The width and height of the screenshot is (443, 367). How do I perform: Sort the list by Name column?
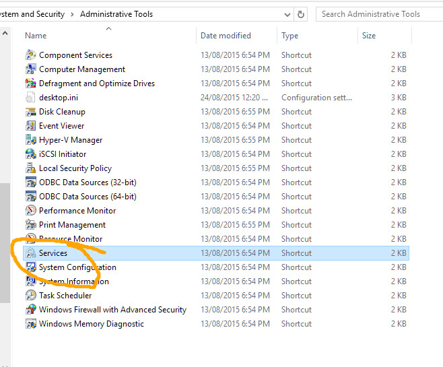click(x=36, y=36)
